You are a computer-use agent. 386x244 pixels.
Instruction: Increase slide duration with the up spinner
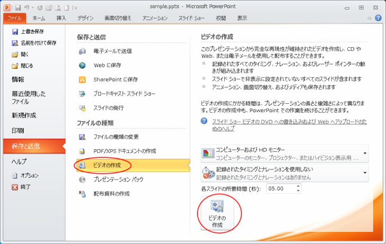point(298,186)
